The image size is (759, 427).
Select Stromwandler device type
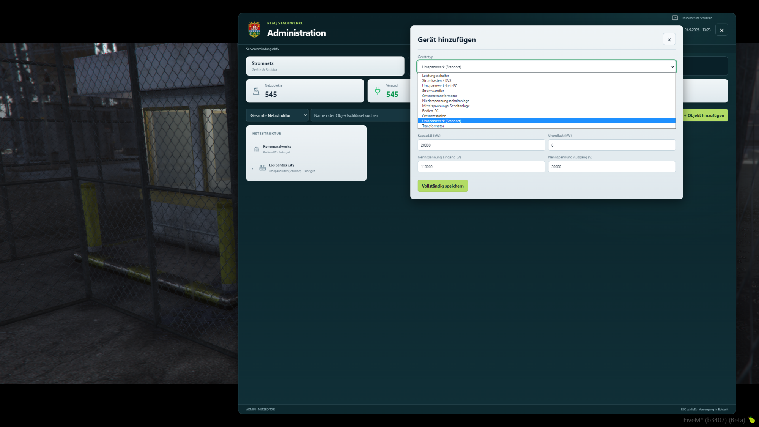(546, 91)
